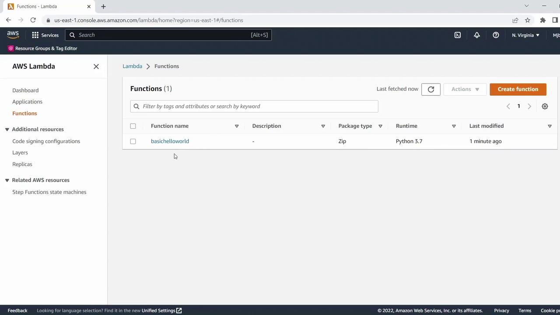This screenshot has height=315, width=560.
Task: Click the Lambda breadcrumb link
Action: pyautogui.click(x=132, y=66)
